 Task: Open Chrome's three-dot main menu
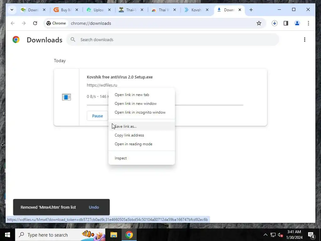pyautogui.click(x=308, y=23)
